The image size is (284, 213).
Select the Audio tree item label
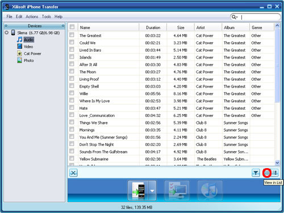tap(29, 40)
